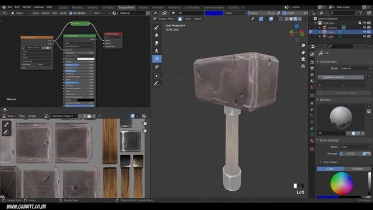Click the viewport pan hand icon
The width and height of the screenshot is (373, 210).
pyautogui.click(x=303, y=52)
